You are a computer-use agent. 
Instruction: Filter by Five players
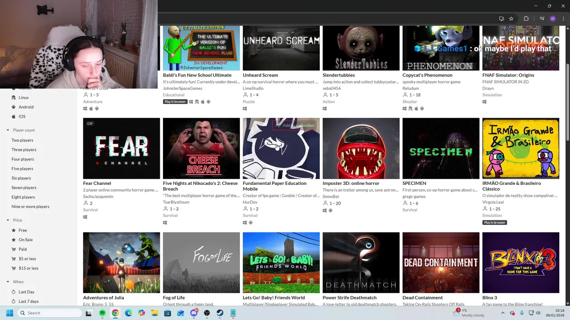(x=22, y=168)
